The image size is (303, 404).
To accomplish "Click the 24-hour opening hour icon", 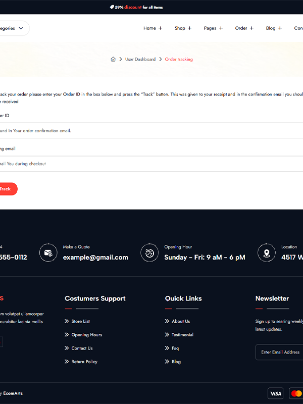I will tap(149, 252).
